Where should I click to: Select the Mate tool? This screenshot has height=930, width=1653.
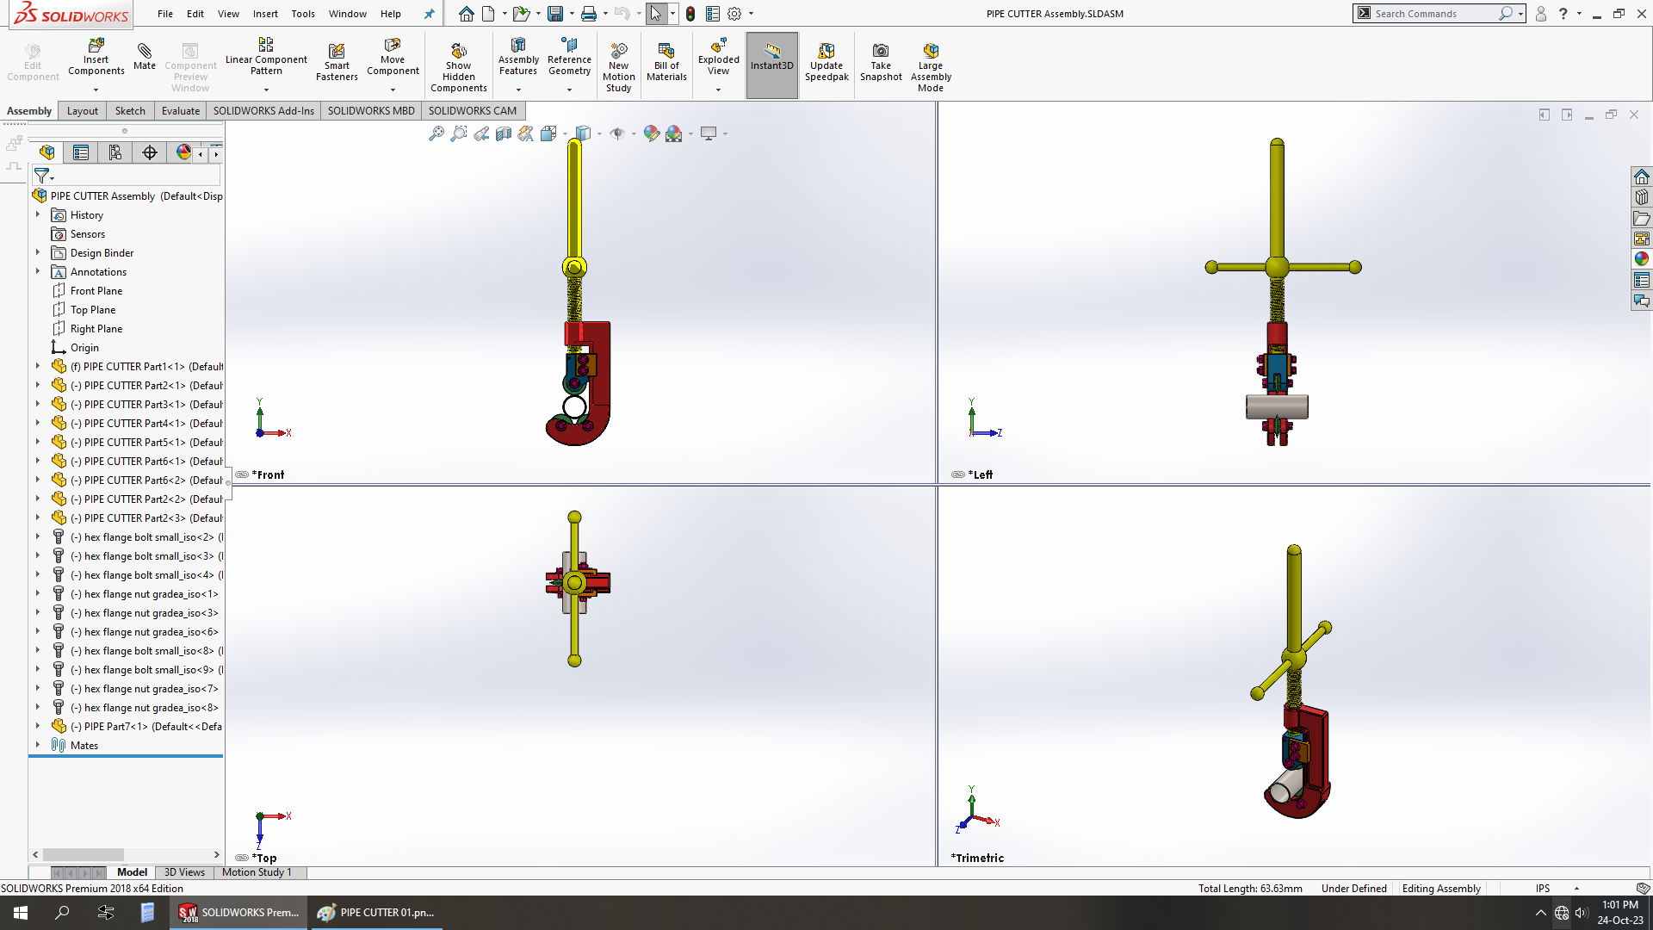point(145,56)
